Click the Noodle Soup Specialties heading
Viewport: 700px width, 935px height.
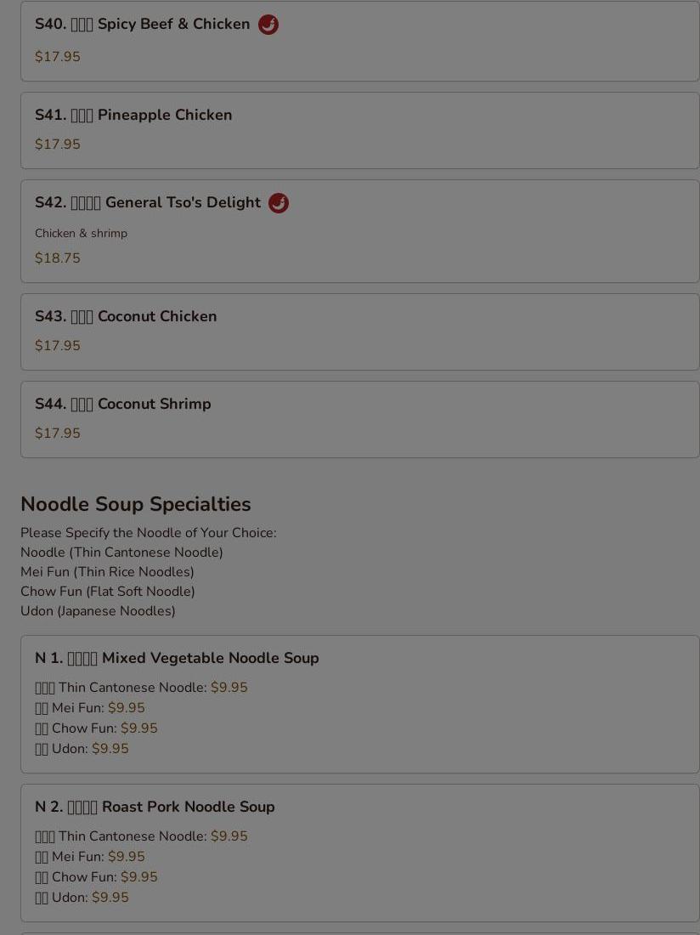[136, 504]
